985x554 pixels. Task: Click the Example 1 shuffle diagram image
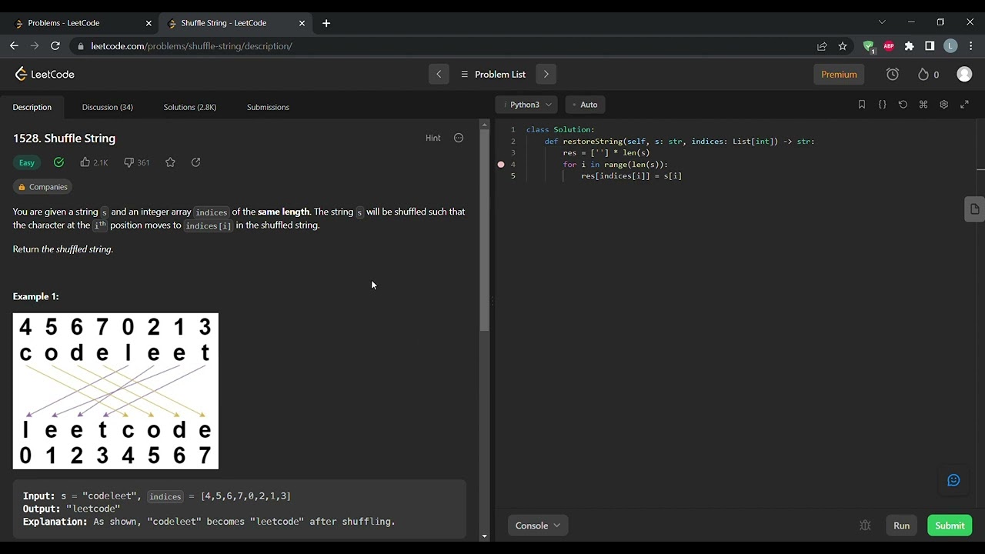tap(115, 391)
